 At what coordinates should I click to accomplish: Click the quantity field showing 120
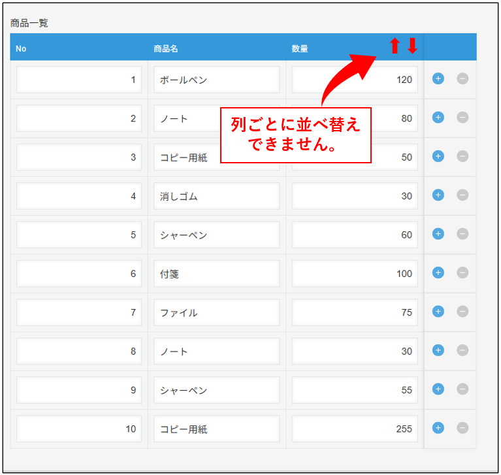pos(354,80)
